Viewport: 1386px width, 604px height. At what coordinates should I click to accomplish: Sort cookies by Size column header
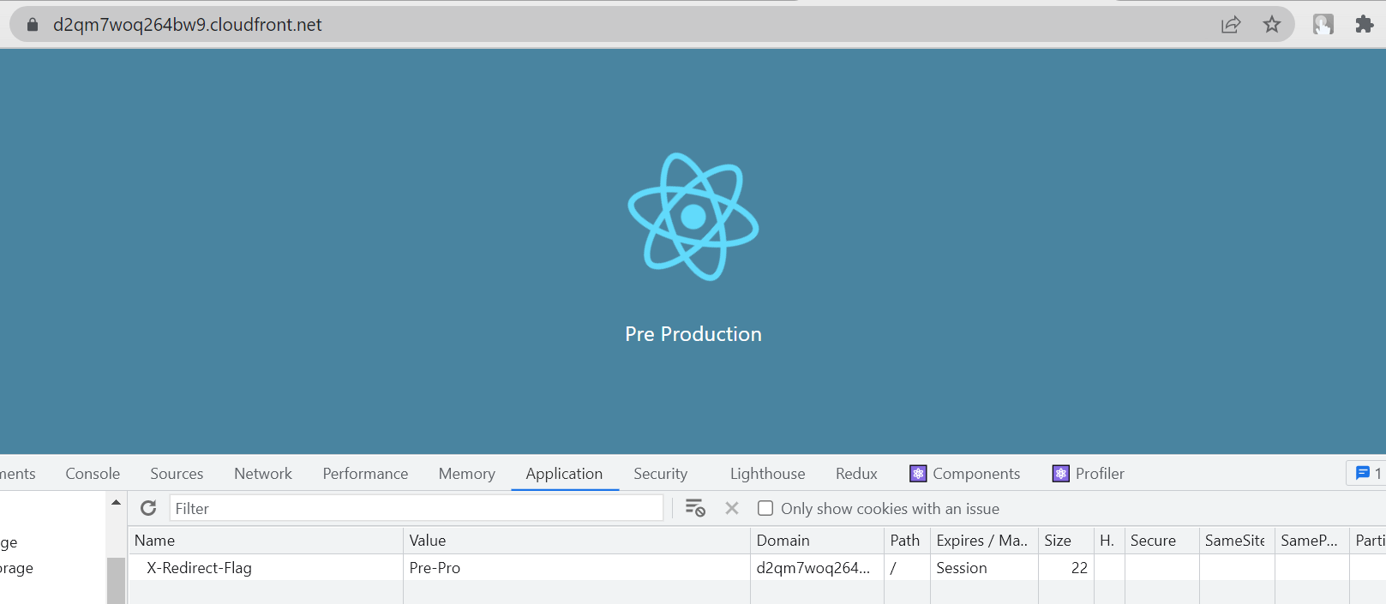[1058, 541]
